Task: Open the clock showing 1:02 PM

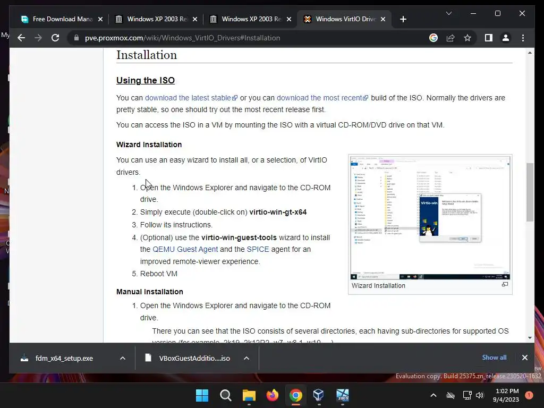Action: 506,395
